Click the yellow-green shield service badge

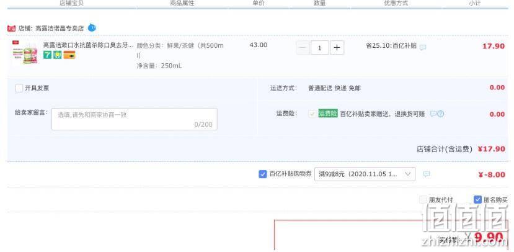point(58,55)
